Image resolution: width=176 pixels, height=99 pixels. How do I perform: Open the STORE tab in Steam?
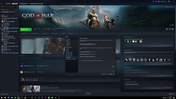tap(8, 4)
